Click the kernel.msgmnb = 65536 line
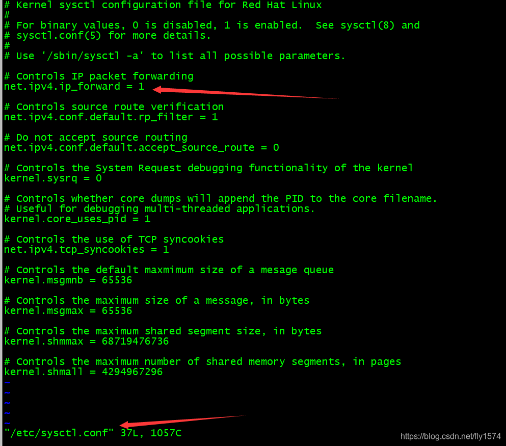The height and width of the screenshot is (446, 506). click(x=68, y=280)
